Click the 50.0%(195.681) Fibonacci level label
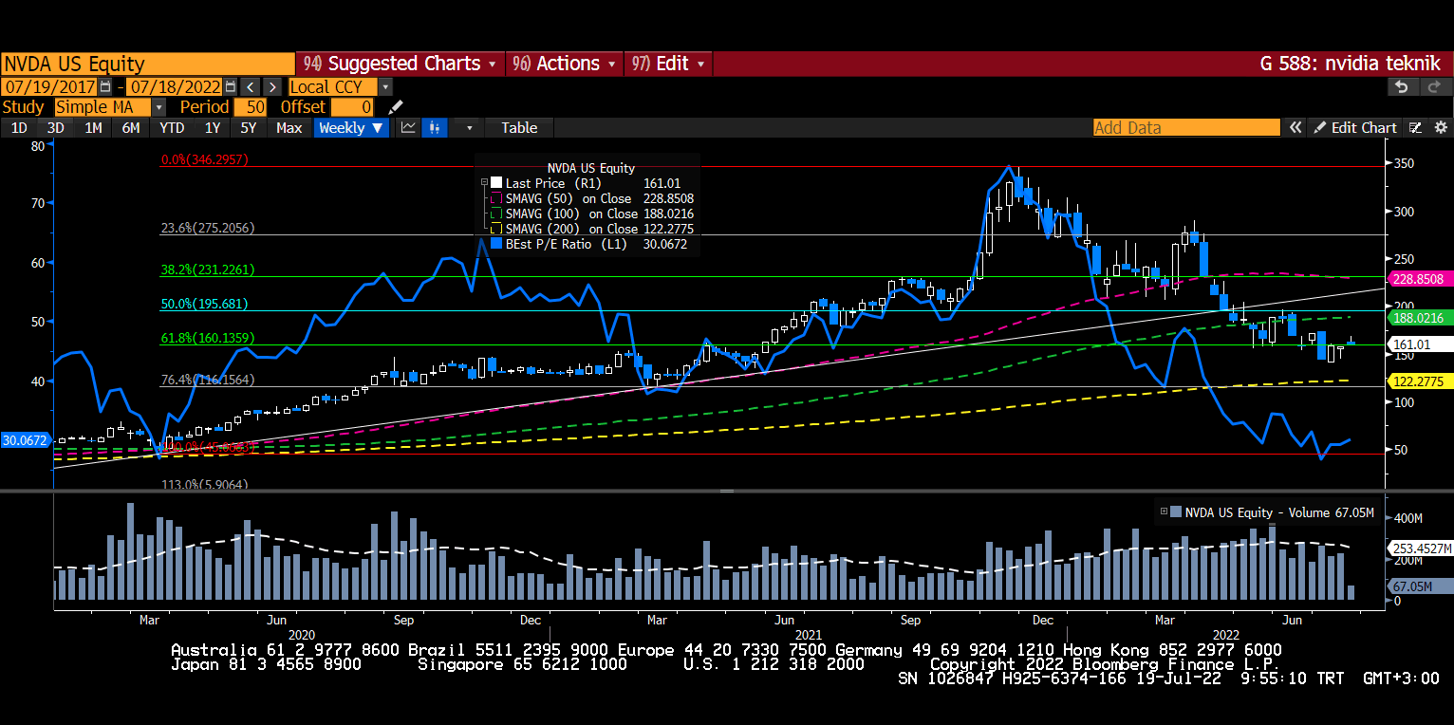The height and width of the screenshot is (725, 1454). [x=203, y=304]
